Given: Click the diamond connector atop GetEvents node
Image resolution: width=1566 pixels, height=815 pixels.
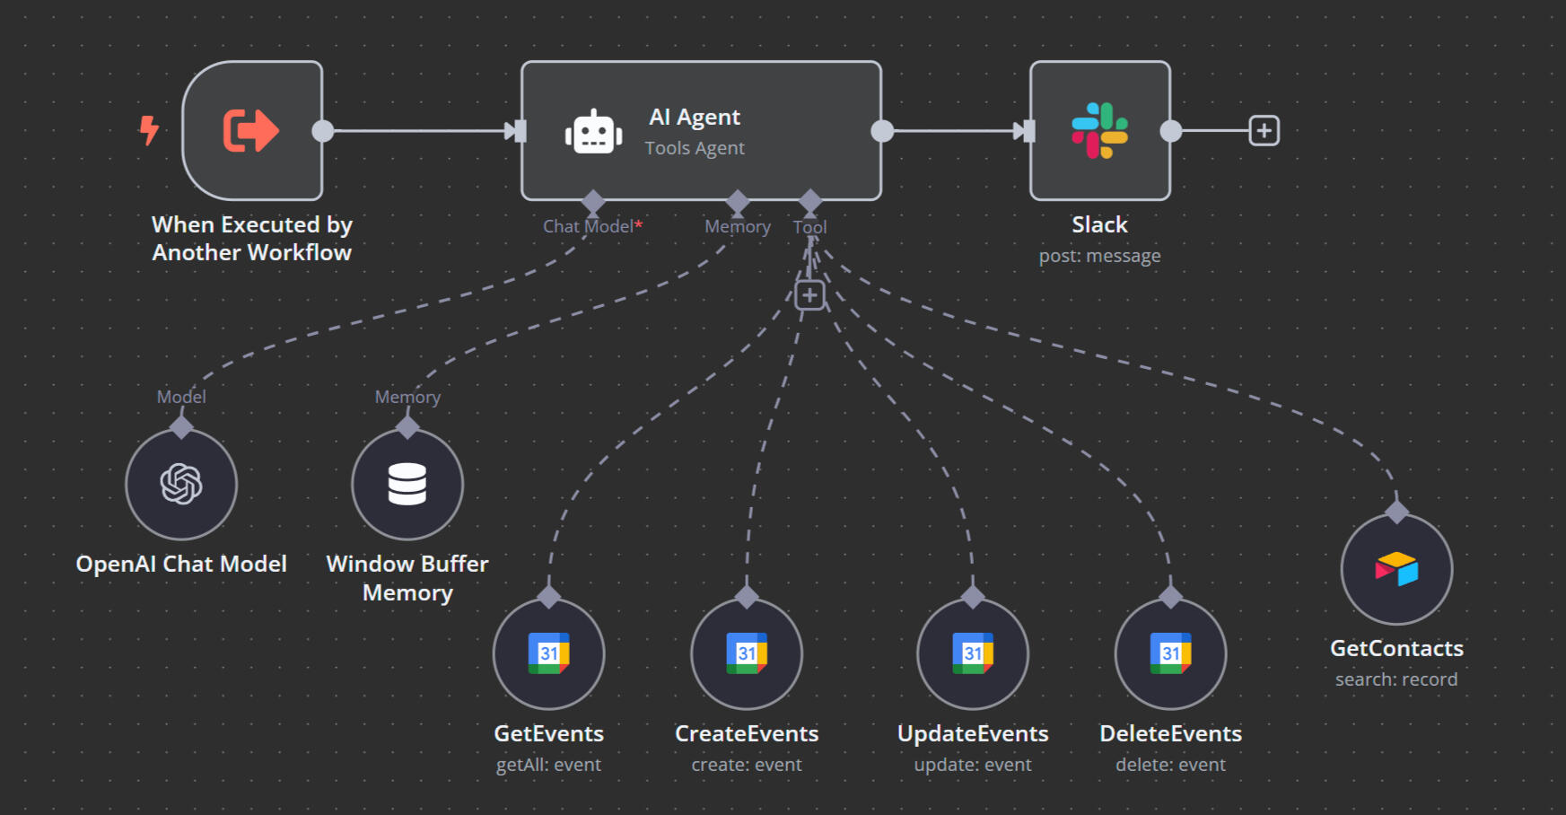Looking at the screenshot, I should click(549, 597).
